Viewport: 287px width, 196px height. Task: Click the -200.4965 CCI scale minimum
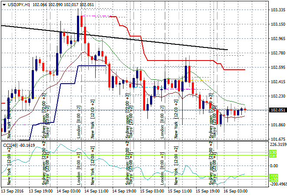pos(278,184)
